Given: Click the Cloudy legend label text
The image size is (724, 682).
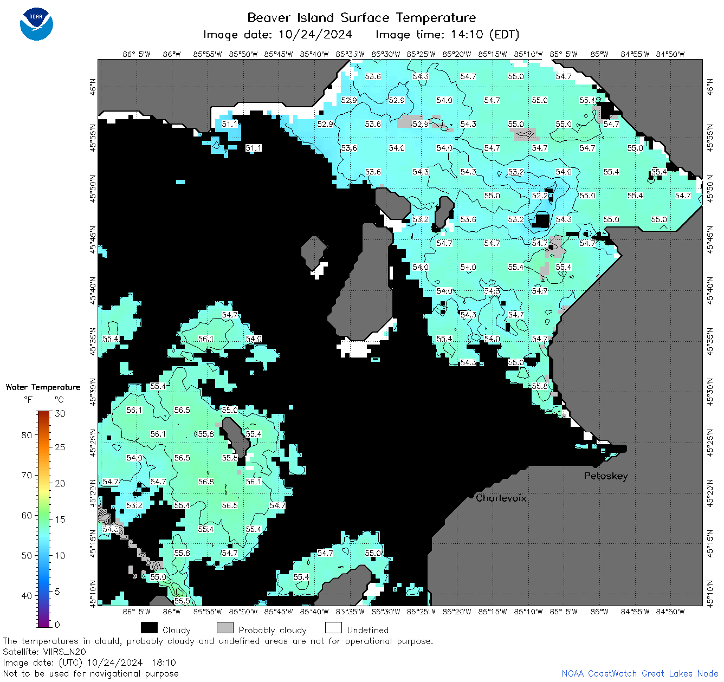Looking at the screenshot, I should tap(177, 630).
